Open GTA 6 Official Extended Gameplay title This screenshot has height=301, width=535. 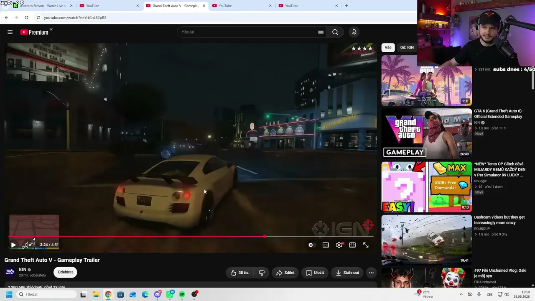click(x=499, y=114)
